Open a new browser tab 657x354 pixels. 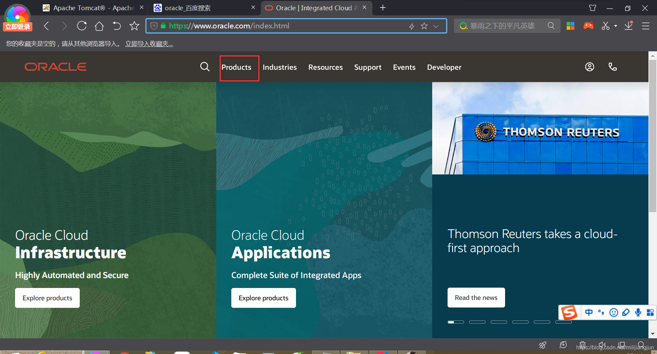pos(383,8)
